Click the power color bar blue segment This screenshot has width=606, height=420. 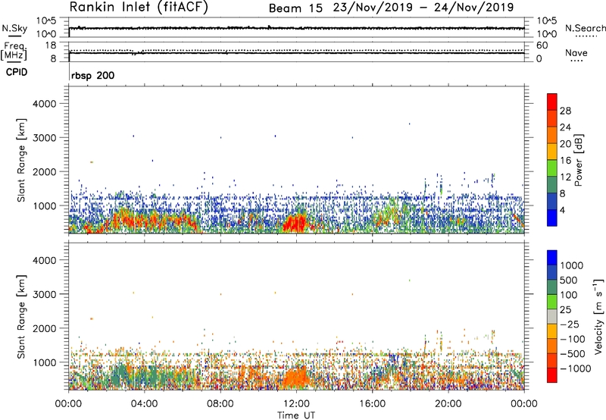pyautogui.click(x=552, y=218)
